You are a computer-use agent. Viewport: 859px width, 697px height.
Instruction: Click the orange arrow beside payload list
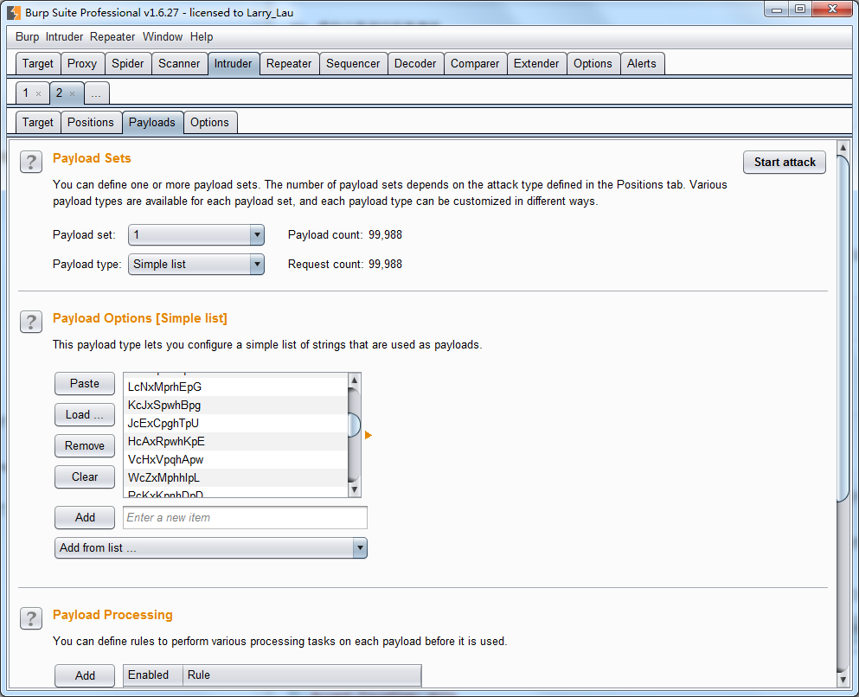(x=369, y=435)
